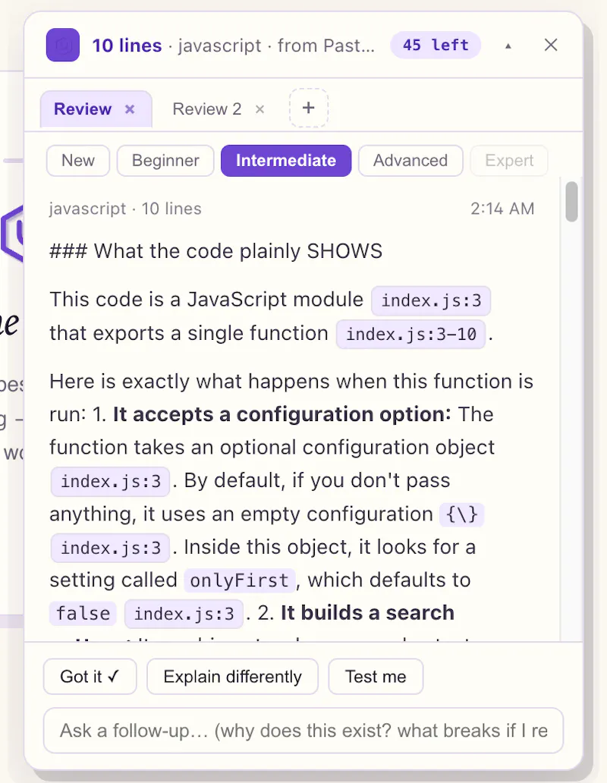The height and width of the screenshot is (783, 607).
Task: Click the 'Test me' button
Action: pyautogui.click(x=376, y=677)
